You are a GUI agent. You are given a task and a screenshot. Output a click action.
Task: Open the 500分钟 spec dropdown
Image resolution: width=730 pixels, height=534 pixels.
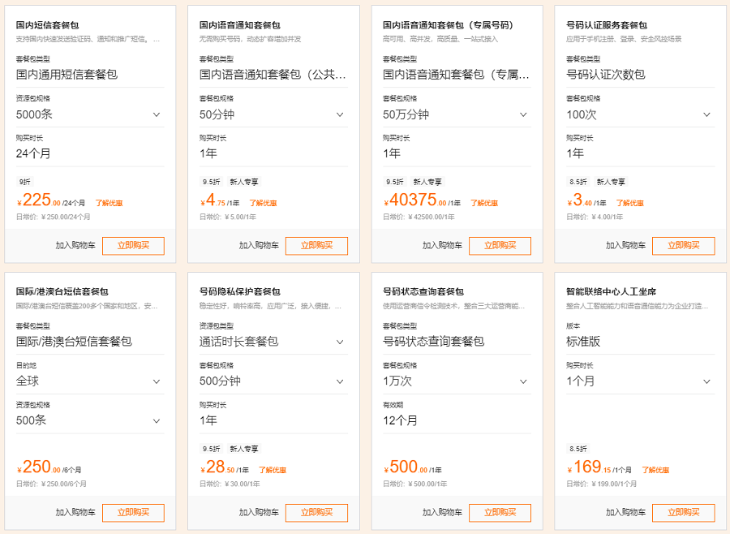[x=273, y=381]
